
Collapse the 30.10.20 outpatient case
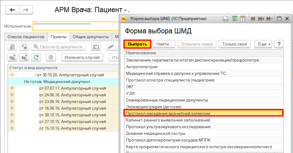tap(12, 75)
